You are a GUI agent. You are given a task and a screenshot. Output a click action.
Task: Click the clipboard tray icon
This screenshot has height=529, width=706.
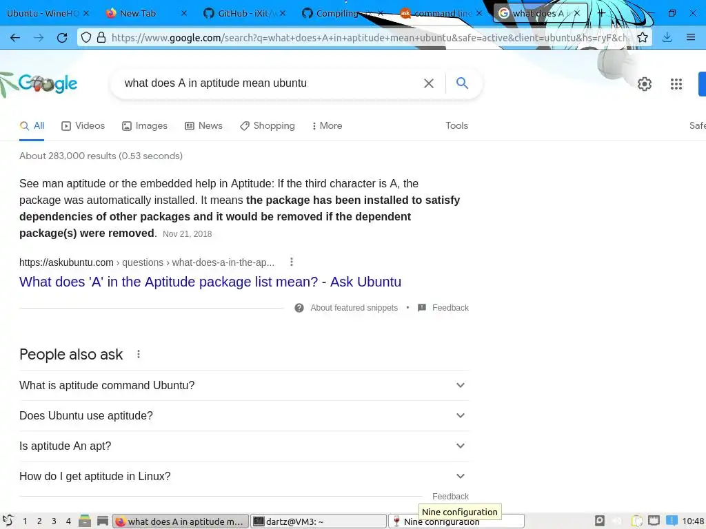636,521
